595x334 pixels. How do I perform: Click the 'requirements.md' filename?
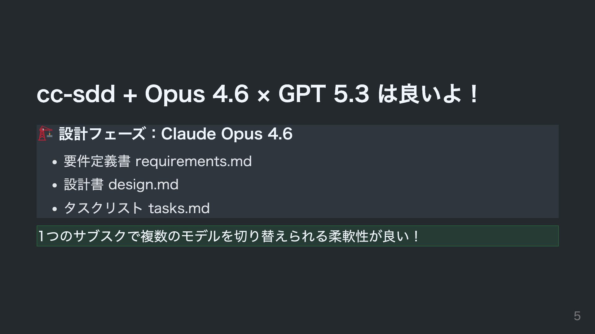point(193,161)
